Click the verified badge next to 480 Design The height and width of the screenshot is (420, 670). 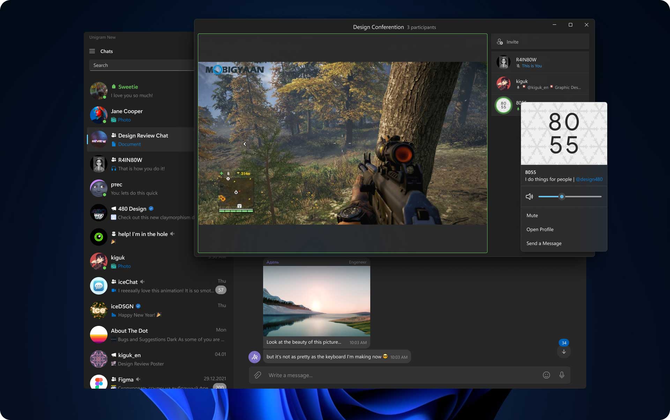tap(151, 208)
